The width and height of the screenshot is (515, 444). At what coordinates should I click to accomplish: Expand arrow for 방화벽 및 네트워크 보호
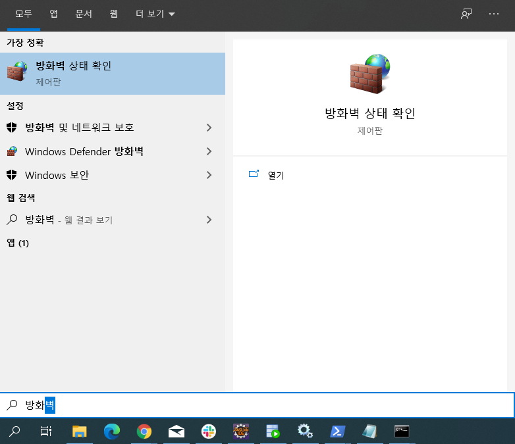pyautogui.click(x=209, y=128)
